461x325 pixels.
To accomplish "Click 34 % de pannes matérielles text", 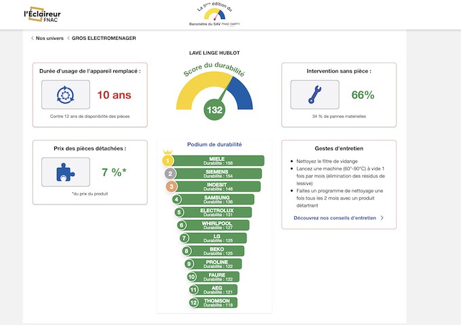I will 339,116.
